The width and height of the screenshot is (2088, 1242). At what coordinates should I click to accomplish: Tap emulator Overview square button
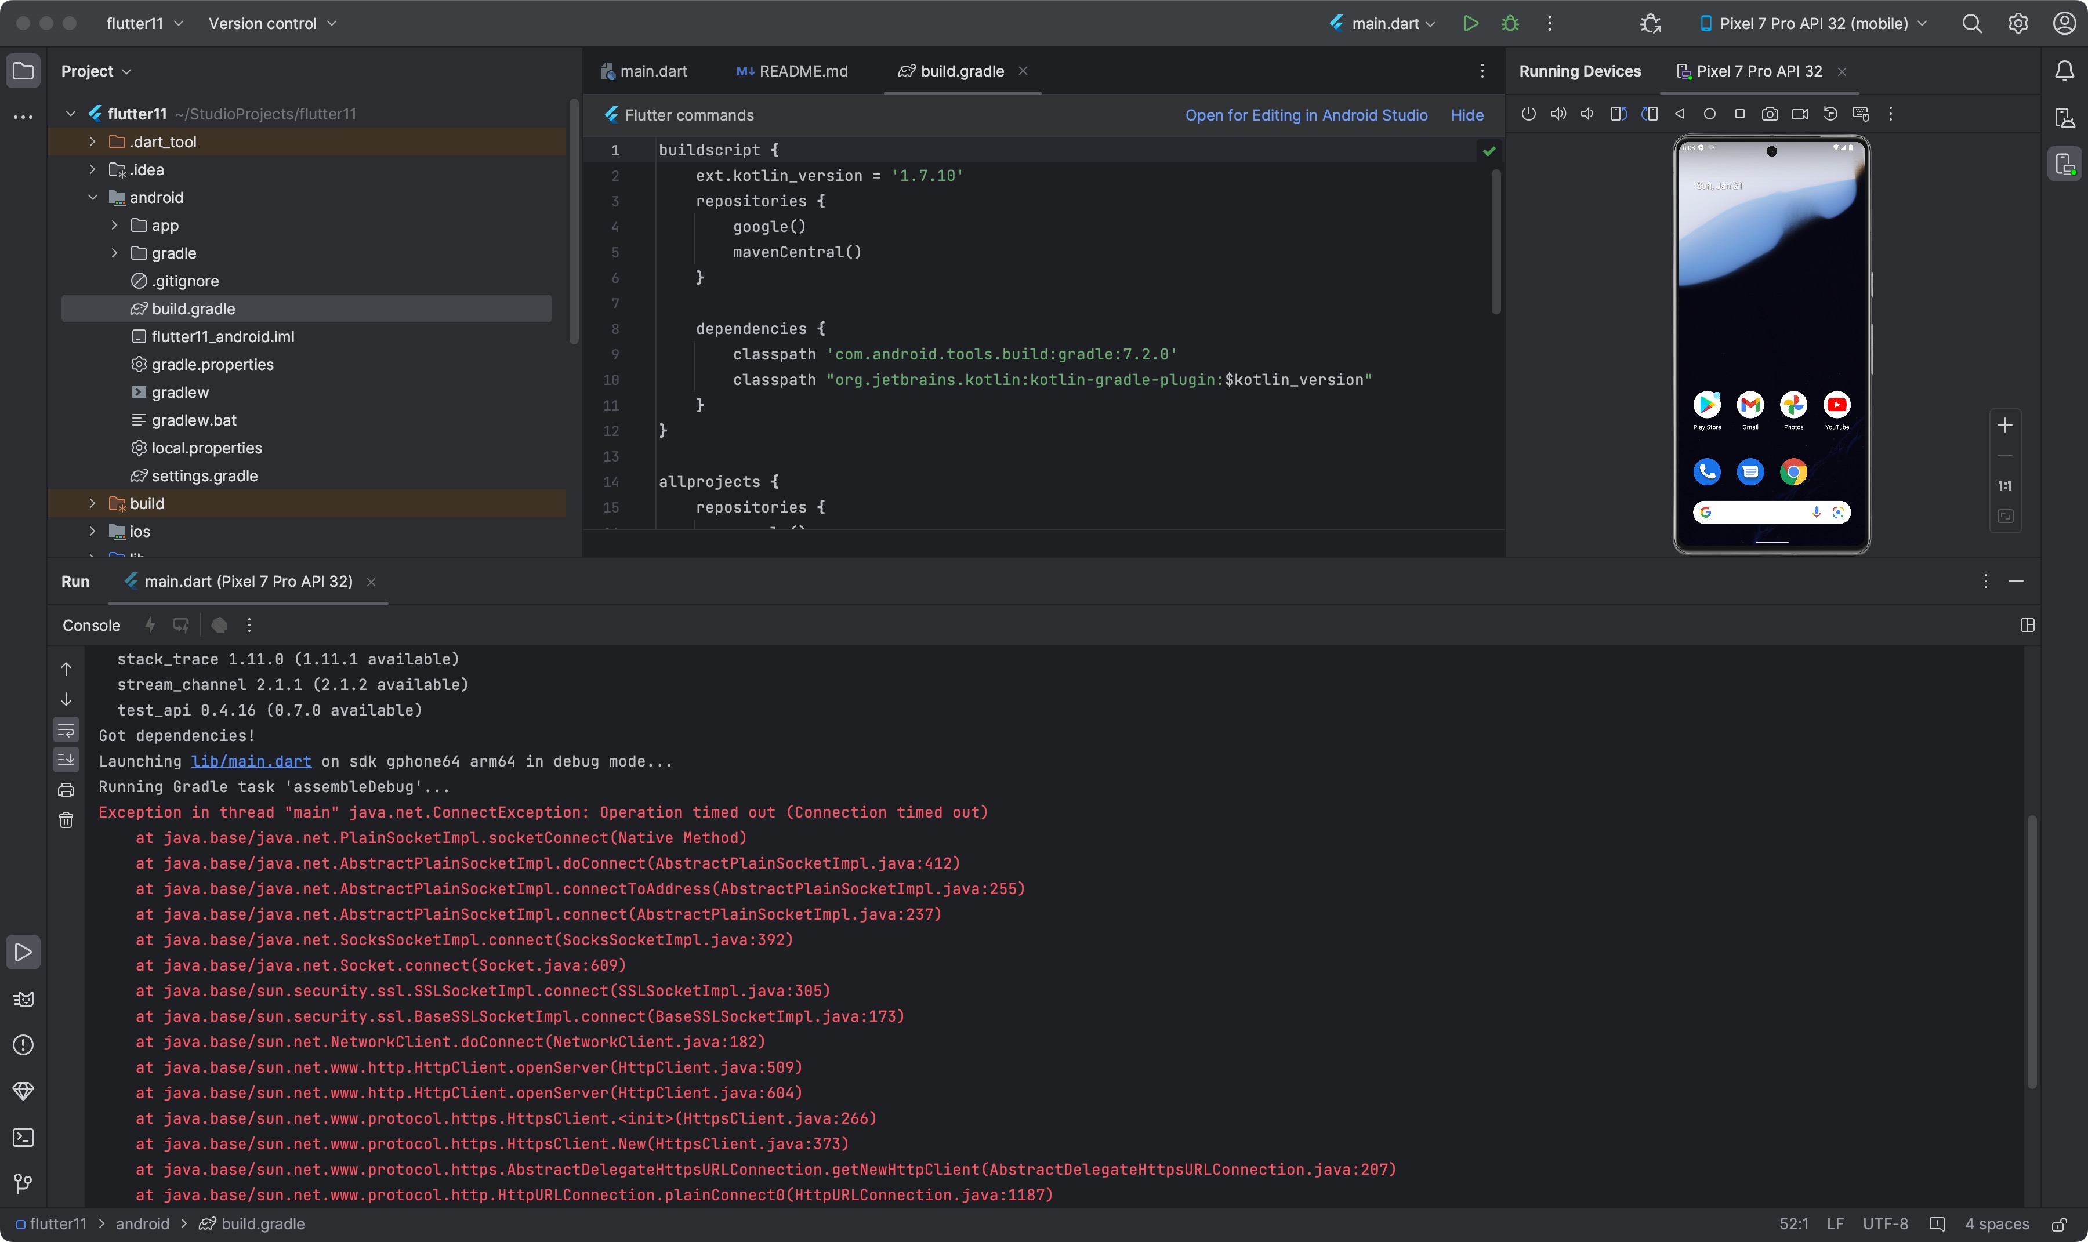pyautogui.click(x=1740, y=114)
